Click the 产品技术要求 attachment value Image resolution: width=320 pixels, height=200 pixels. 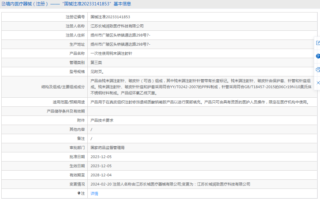(102, 120)
